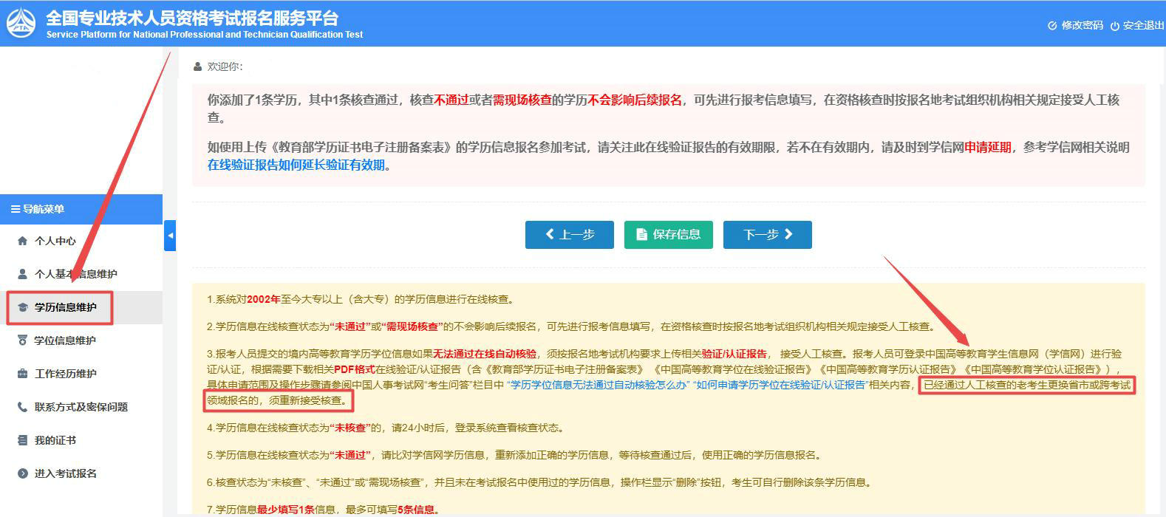Toggle the 导航菜单 navigation header

(38, 209)
